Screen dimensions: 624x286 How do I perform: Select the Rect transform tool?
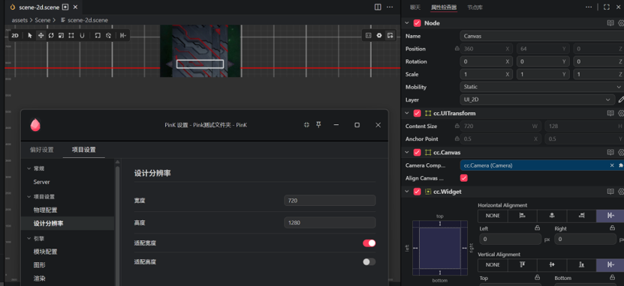pyautogui.click(x=71, y=35)
